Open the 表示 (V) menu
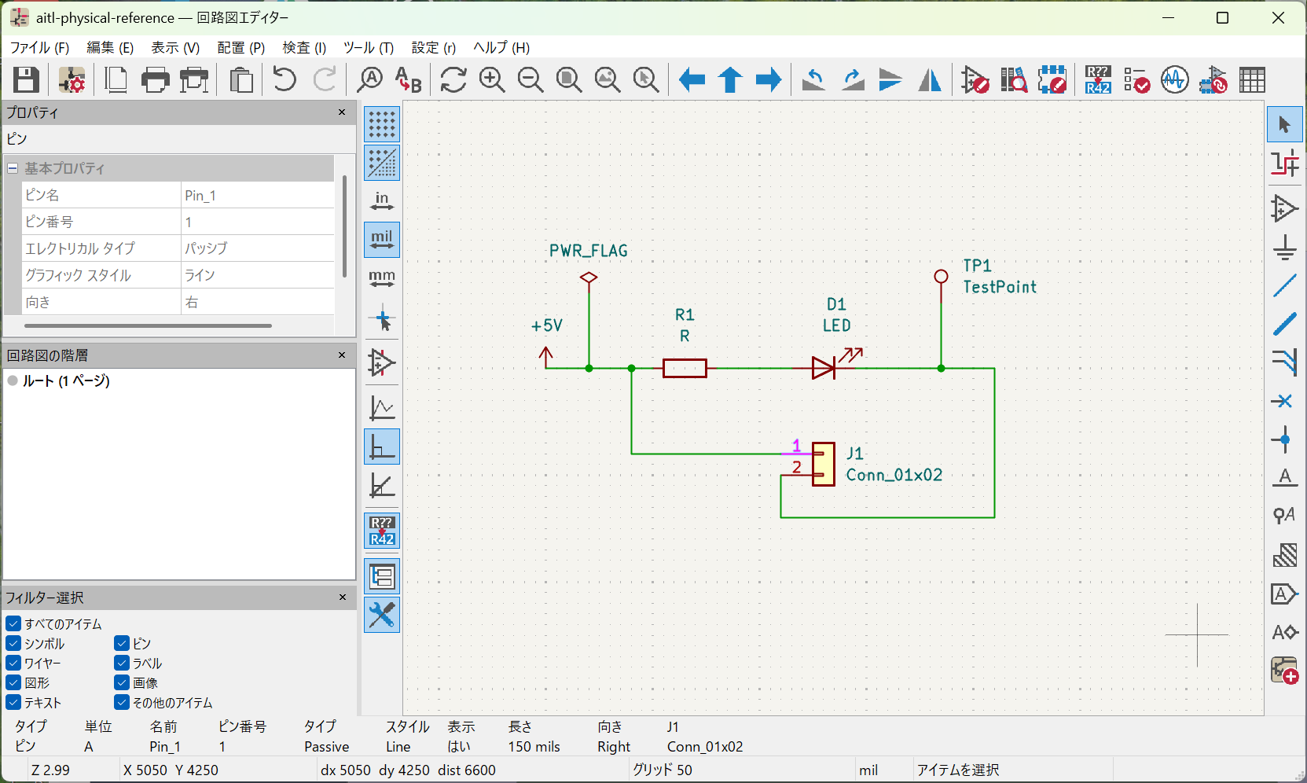Image resolution: width=1307 pixels, height=783 pixels. [x=174, y=47]
